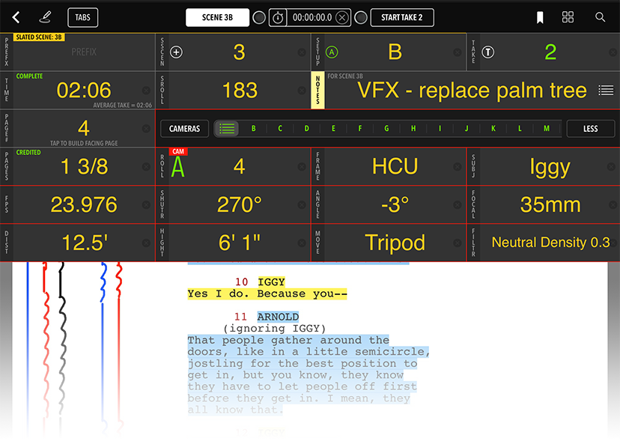620x441 pixels.
Task: Edit FPS 23.976 field
Action: [x=84, y=204]
